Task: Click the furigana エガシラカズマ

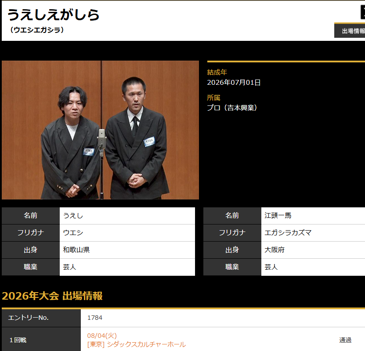Action: click(288, 233)
